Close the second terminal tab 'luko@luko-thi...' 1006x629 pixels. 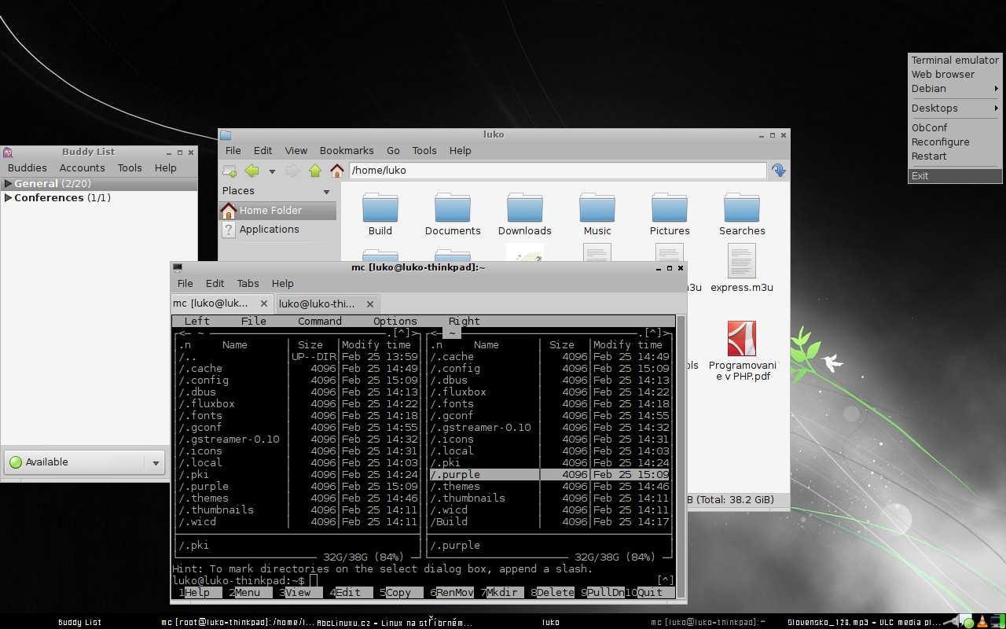click(369, 303)
